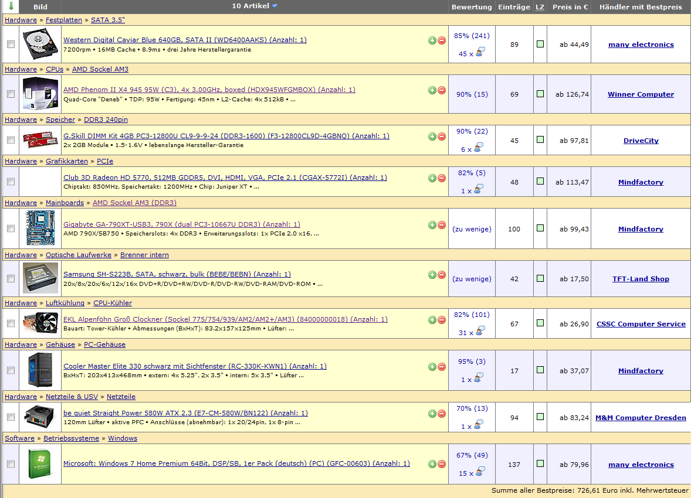This screenshot has height=498, width=691.
Task: Remove G.Skill DIMM Kit via minus icon
Action: [442, 137]
